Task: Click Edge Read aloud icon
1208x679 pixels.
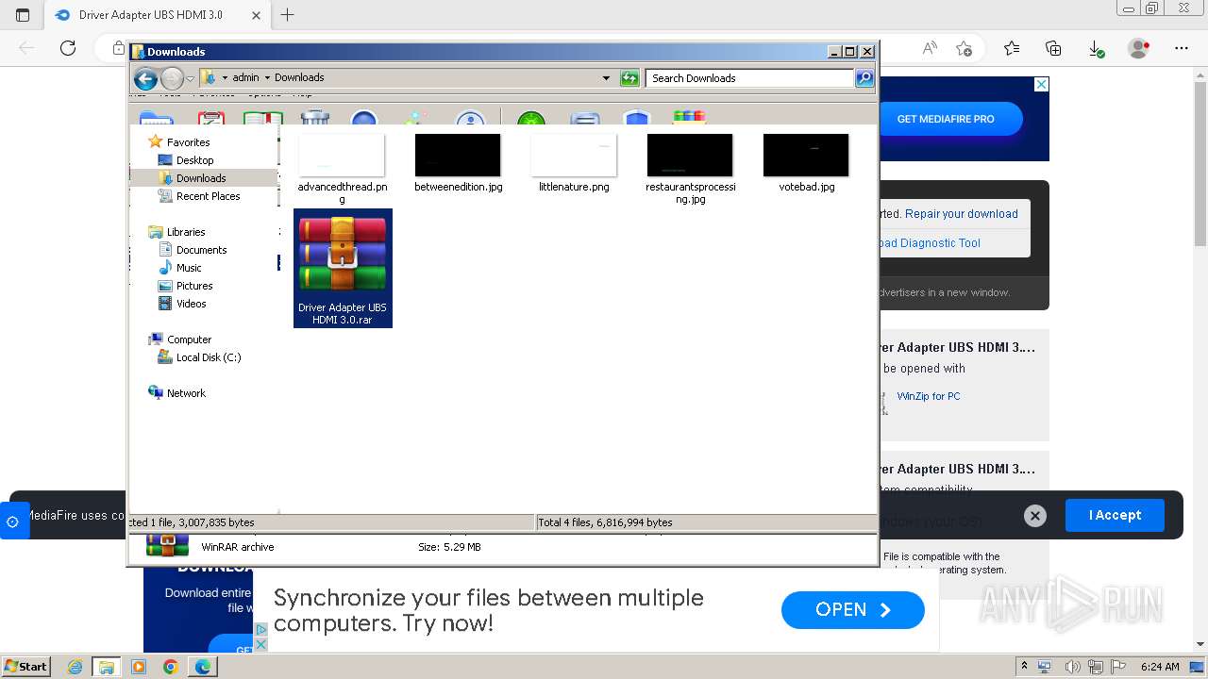Action: pyautogui.click(x=930, y=48)
